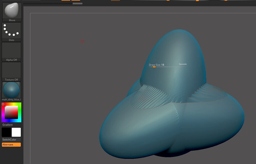The height and width of the screenshot is (164, 256).
Task: Click the Draw Size slider handle
Action: pyautogui.click(x=154, y=67)
